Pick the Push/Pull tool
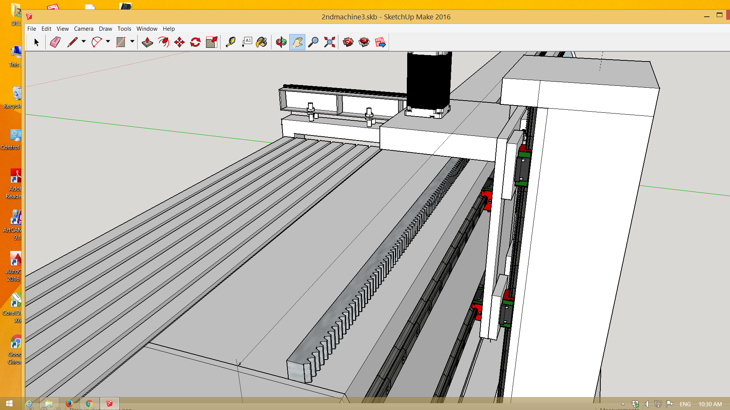The height and width of the screenshot is (410, 730). 147,42
